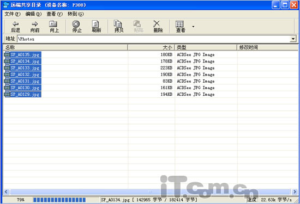This screenshot has height=204, width=300.
Task: Open the 编辑 (Edit) menu
Action: point(33,14)
